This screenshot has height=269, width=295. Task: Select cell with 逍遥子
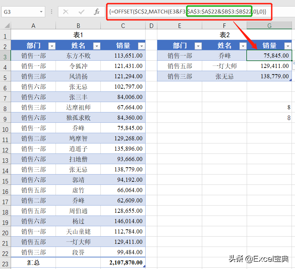point(78,149)
